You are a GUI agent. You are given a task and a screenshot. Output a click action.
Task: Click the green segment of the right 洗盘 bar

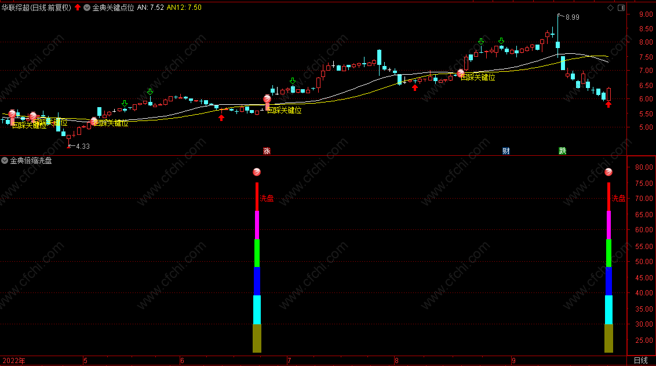(x=608, y=253)
